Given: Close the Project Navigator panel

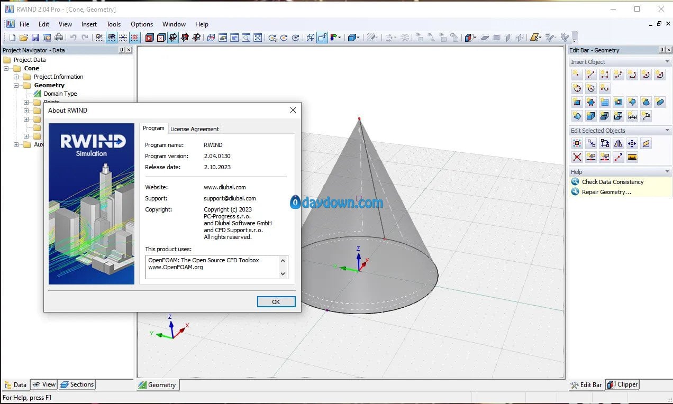Looking at the screenshot, I should pyautogui.click(x=129, y=50).
